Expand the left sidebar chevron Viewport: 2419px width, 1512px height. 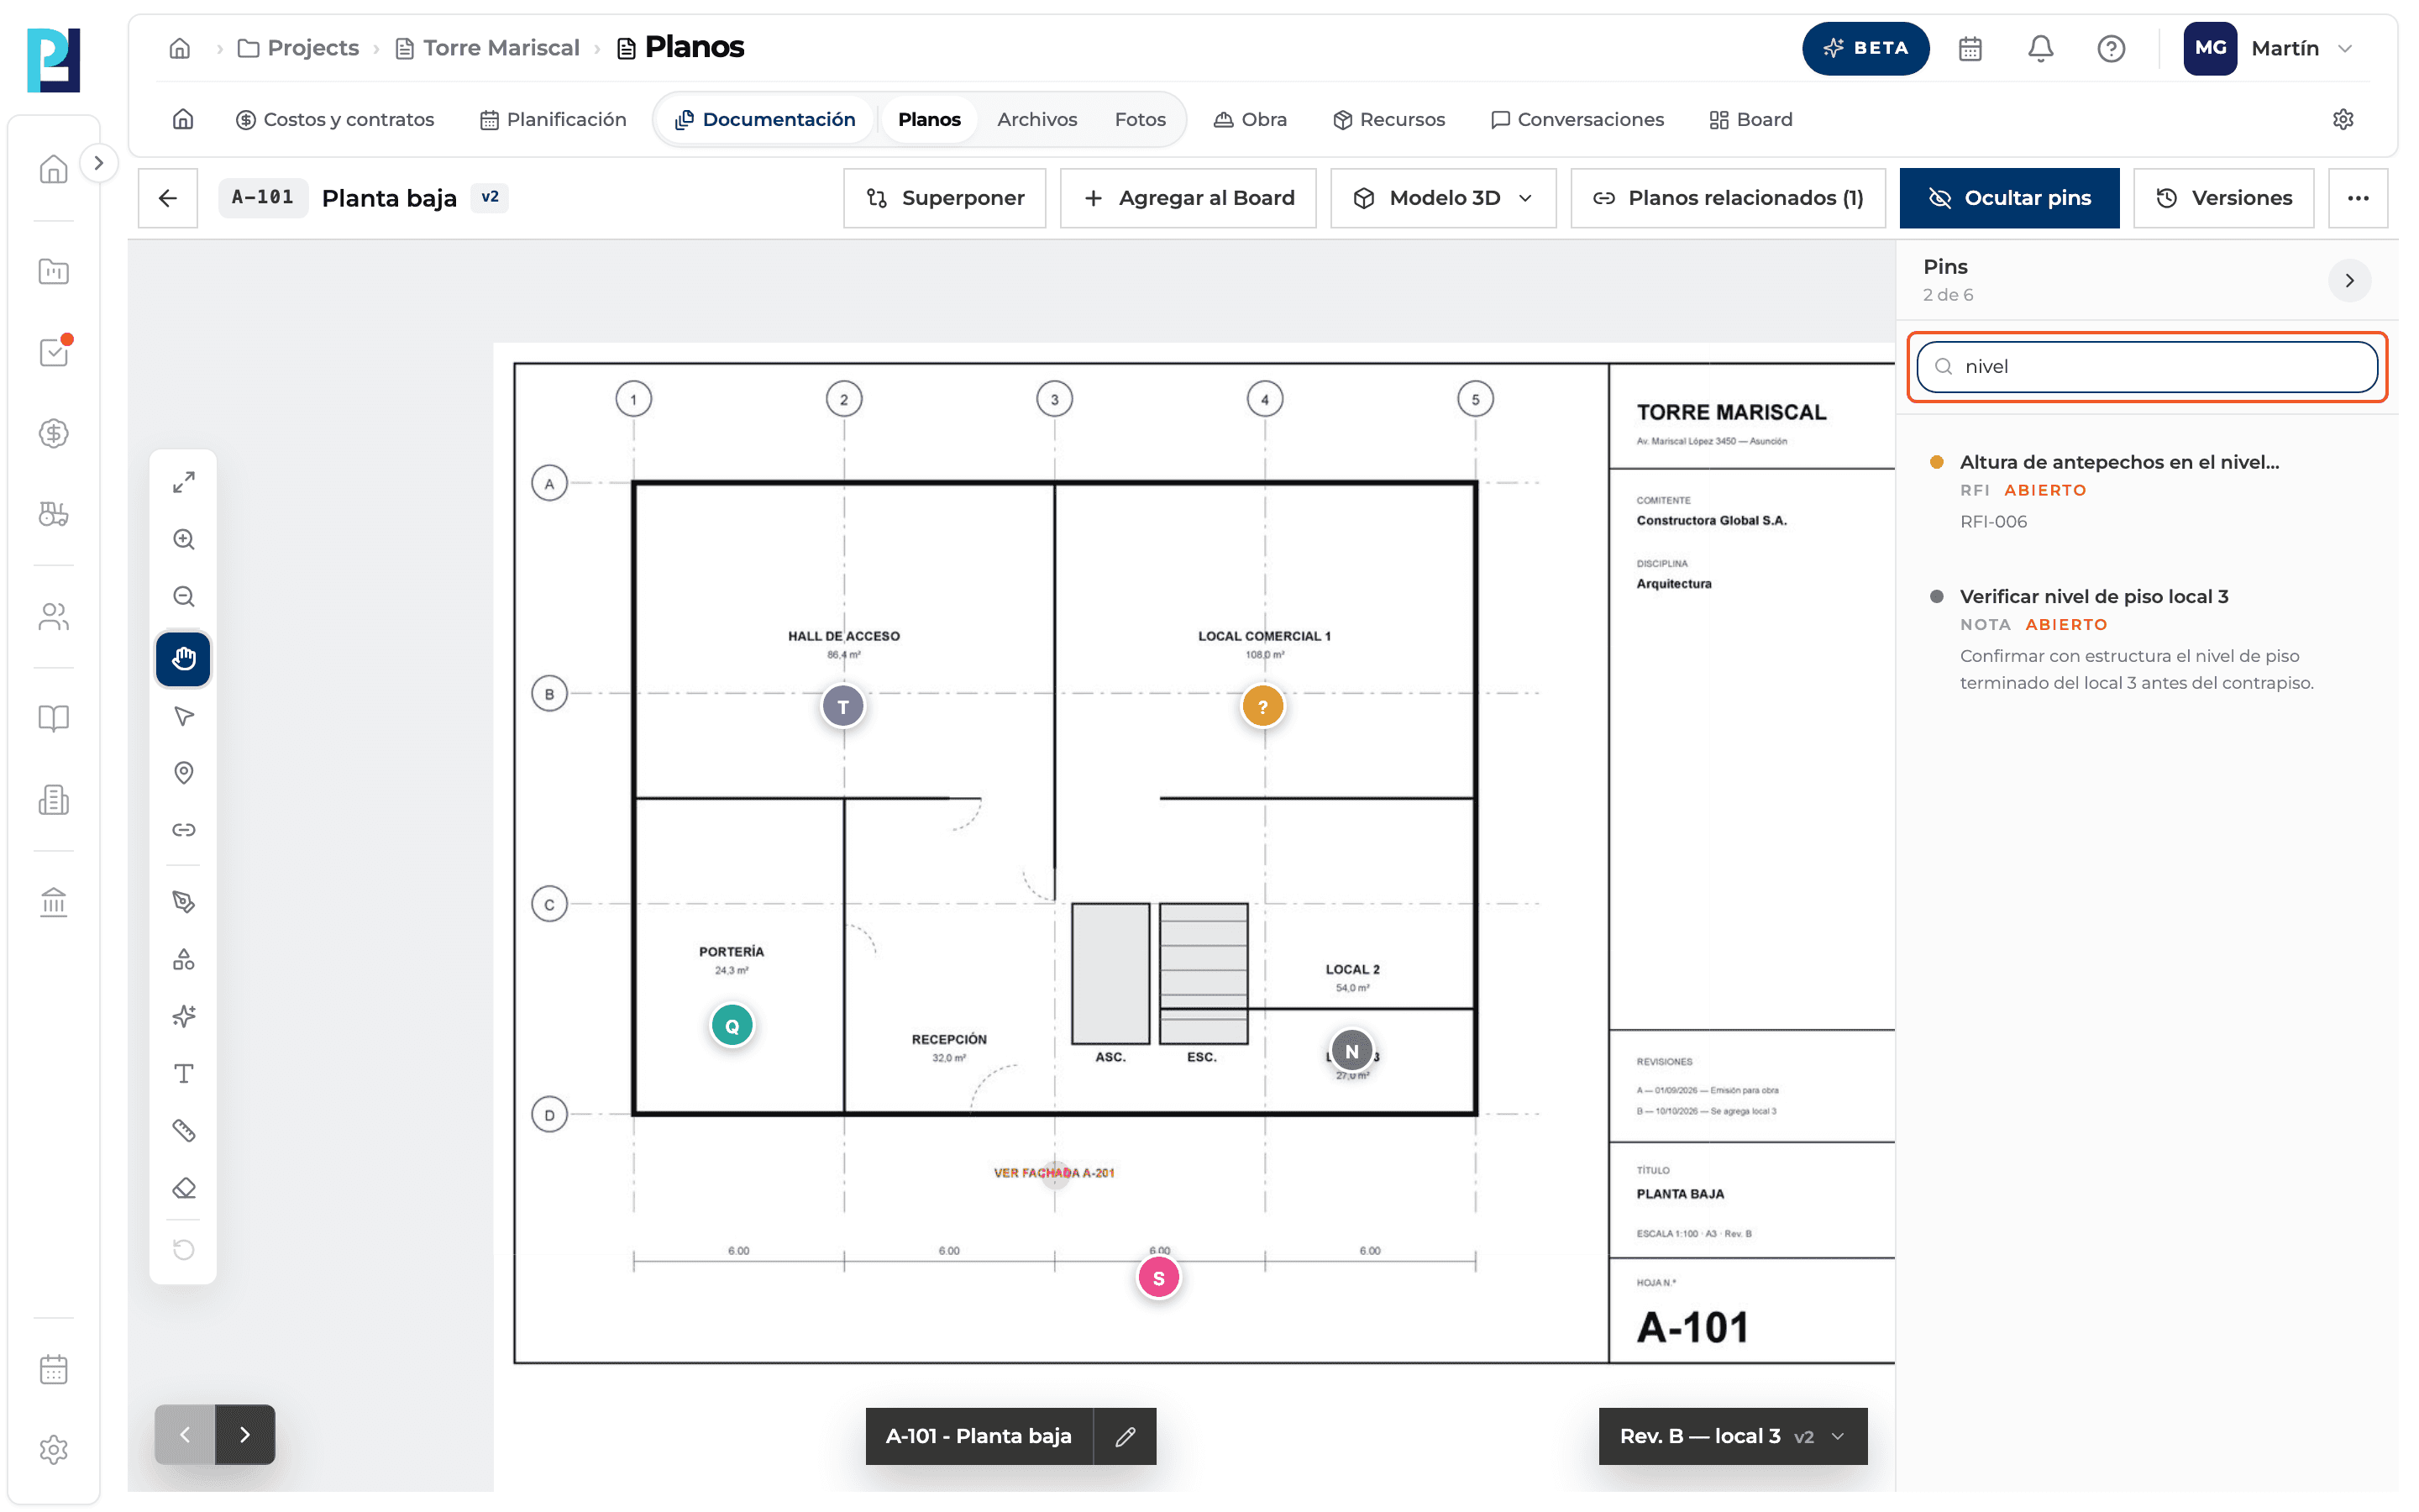pos(98,163)
